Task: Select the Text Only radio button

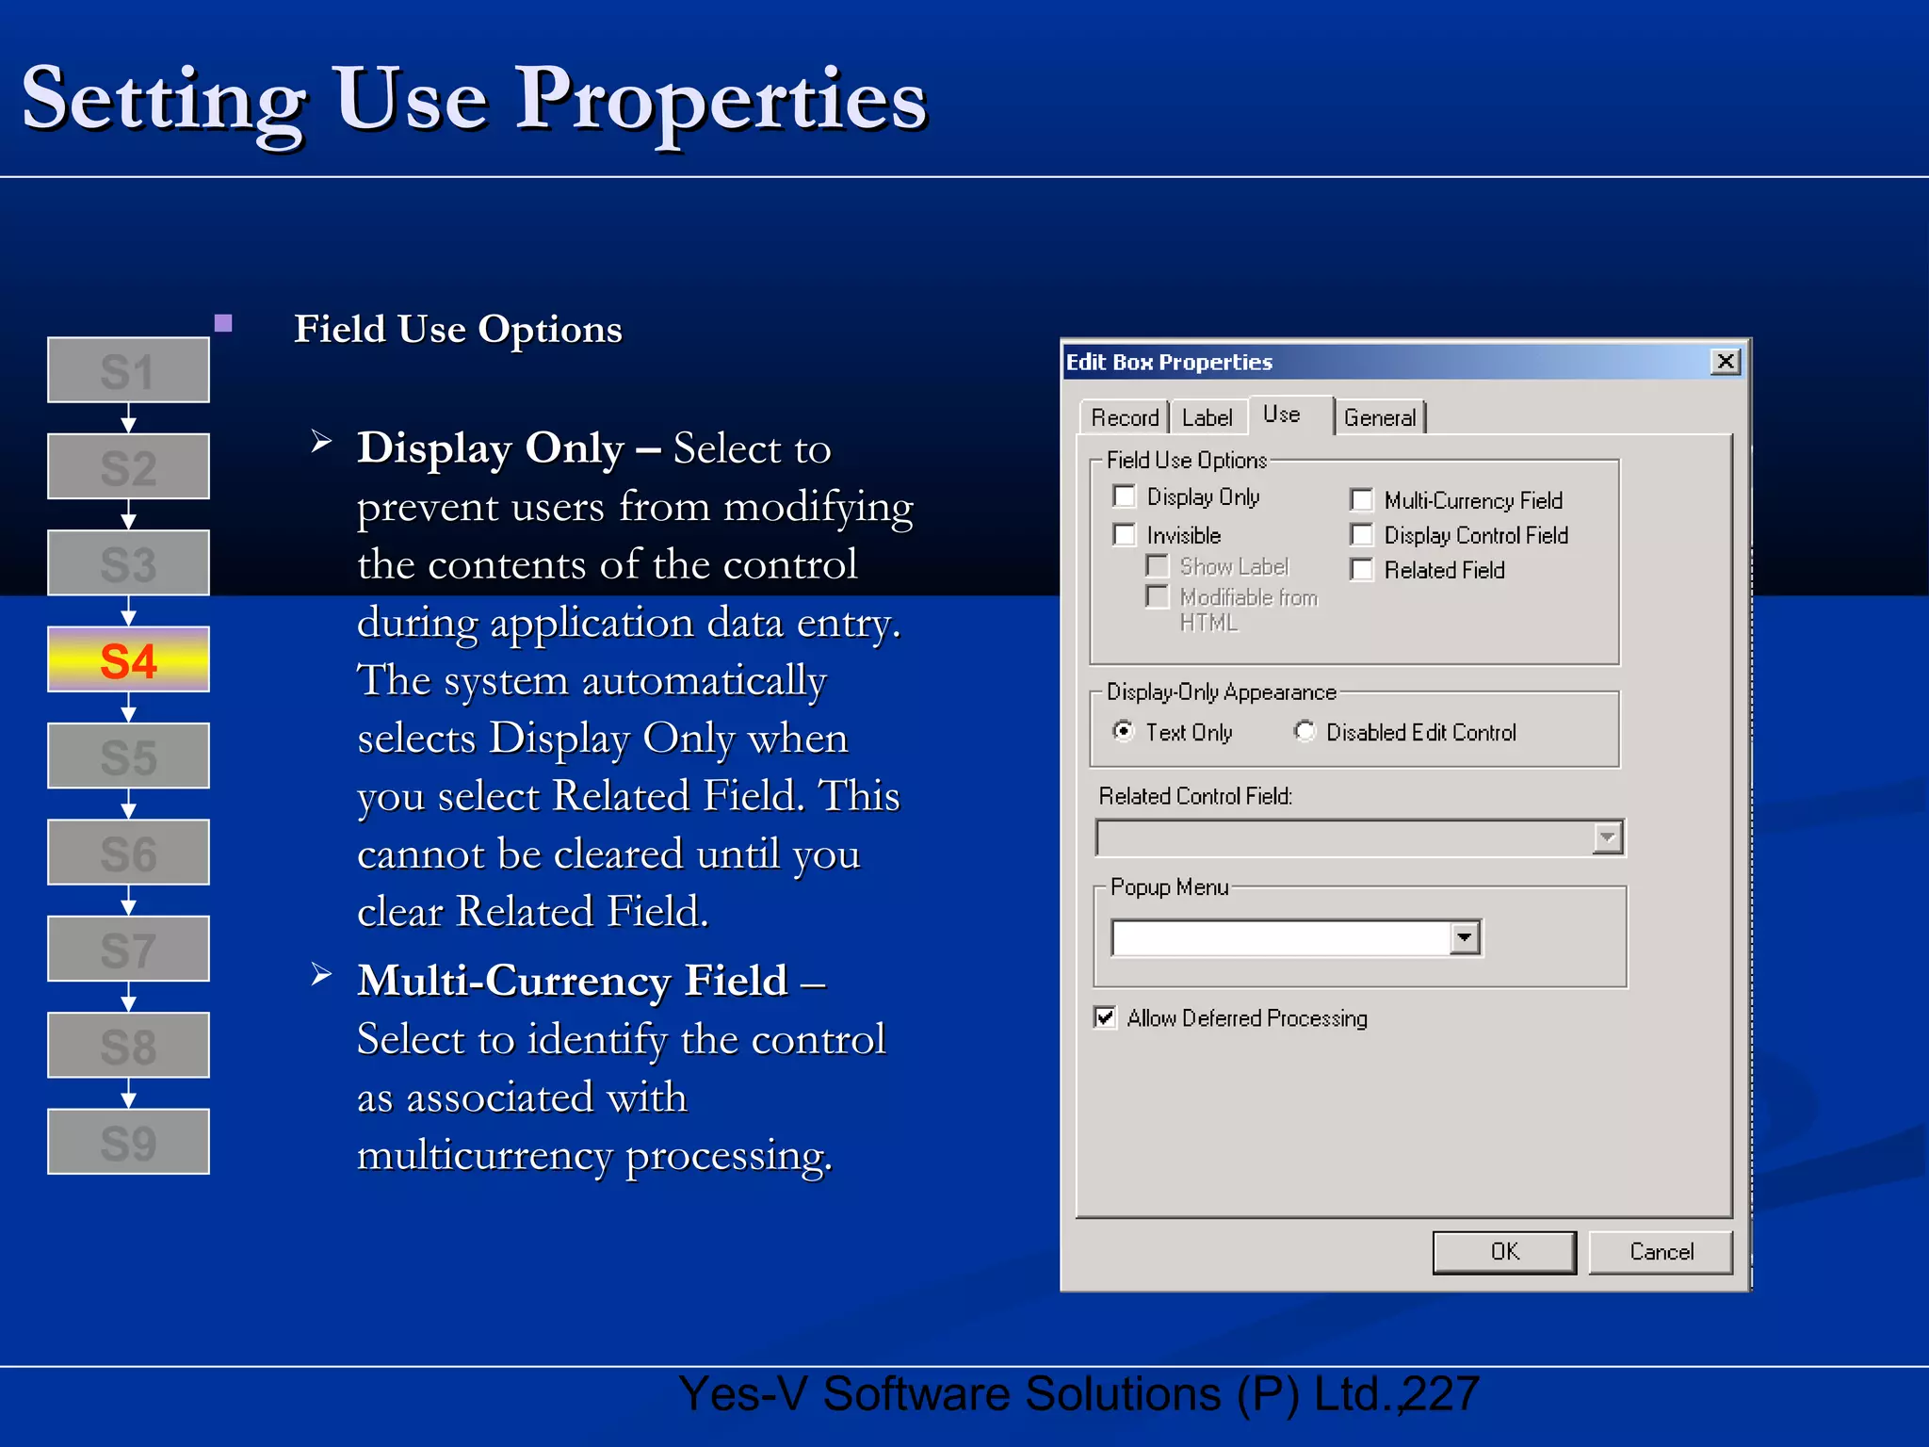Action: point(1123,731)
